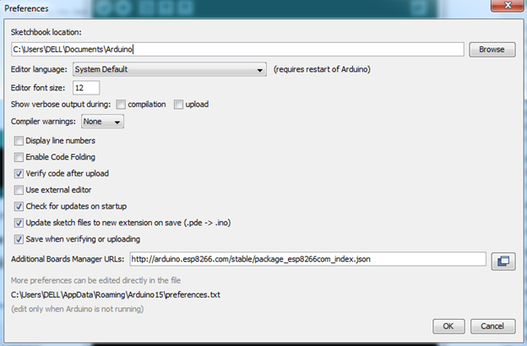Uncheck Check for updates on startup
This screenshot has height=346, width=527.
pos(19,207)
